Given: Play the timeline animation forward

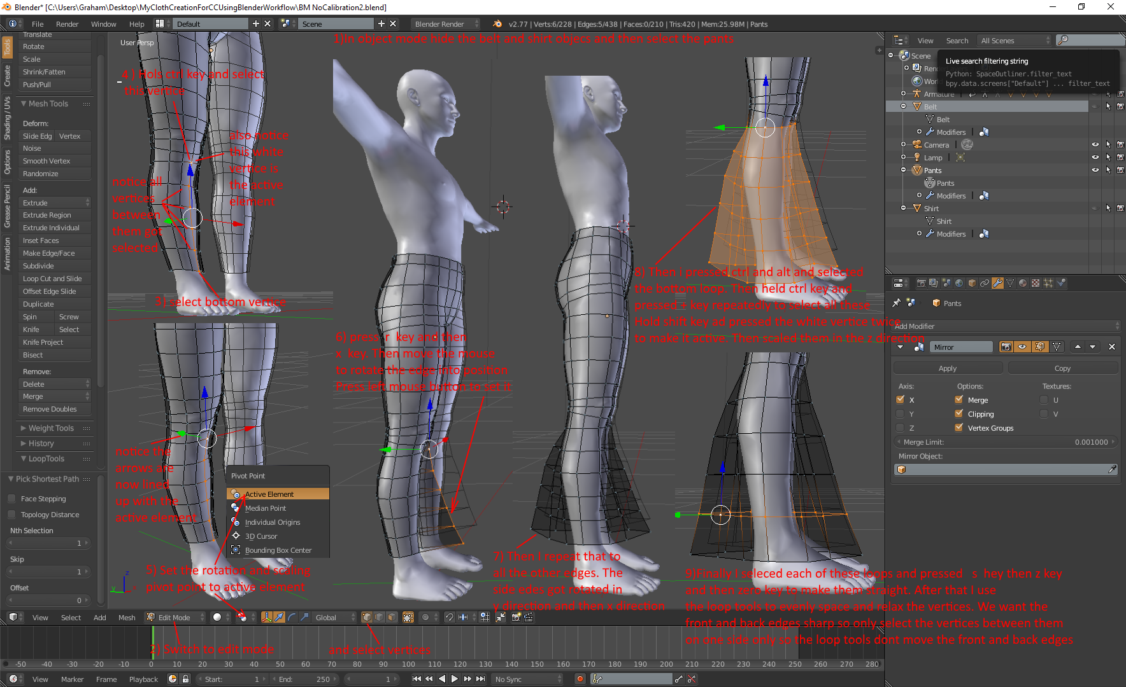Looking at the screenshot, I should tap(455, 679).
